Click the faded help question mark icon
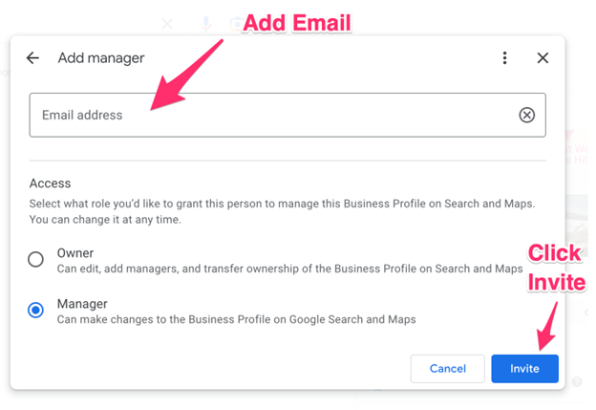 click(x=577, y=381)
